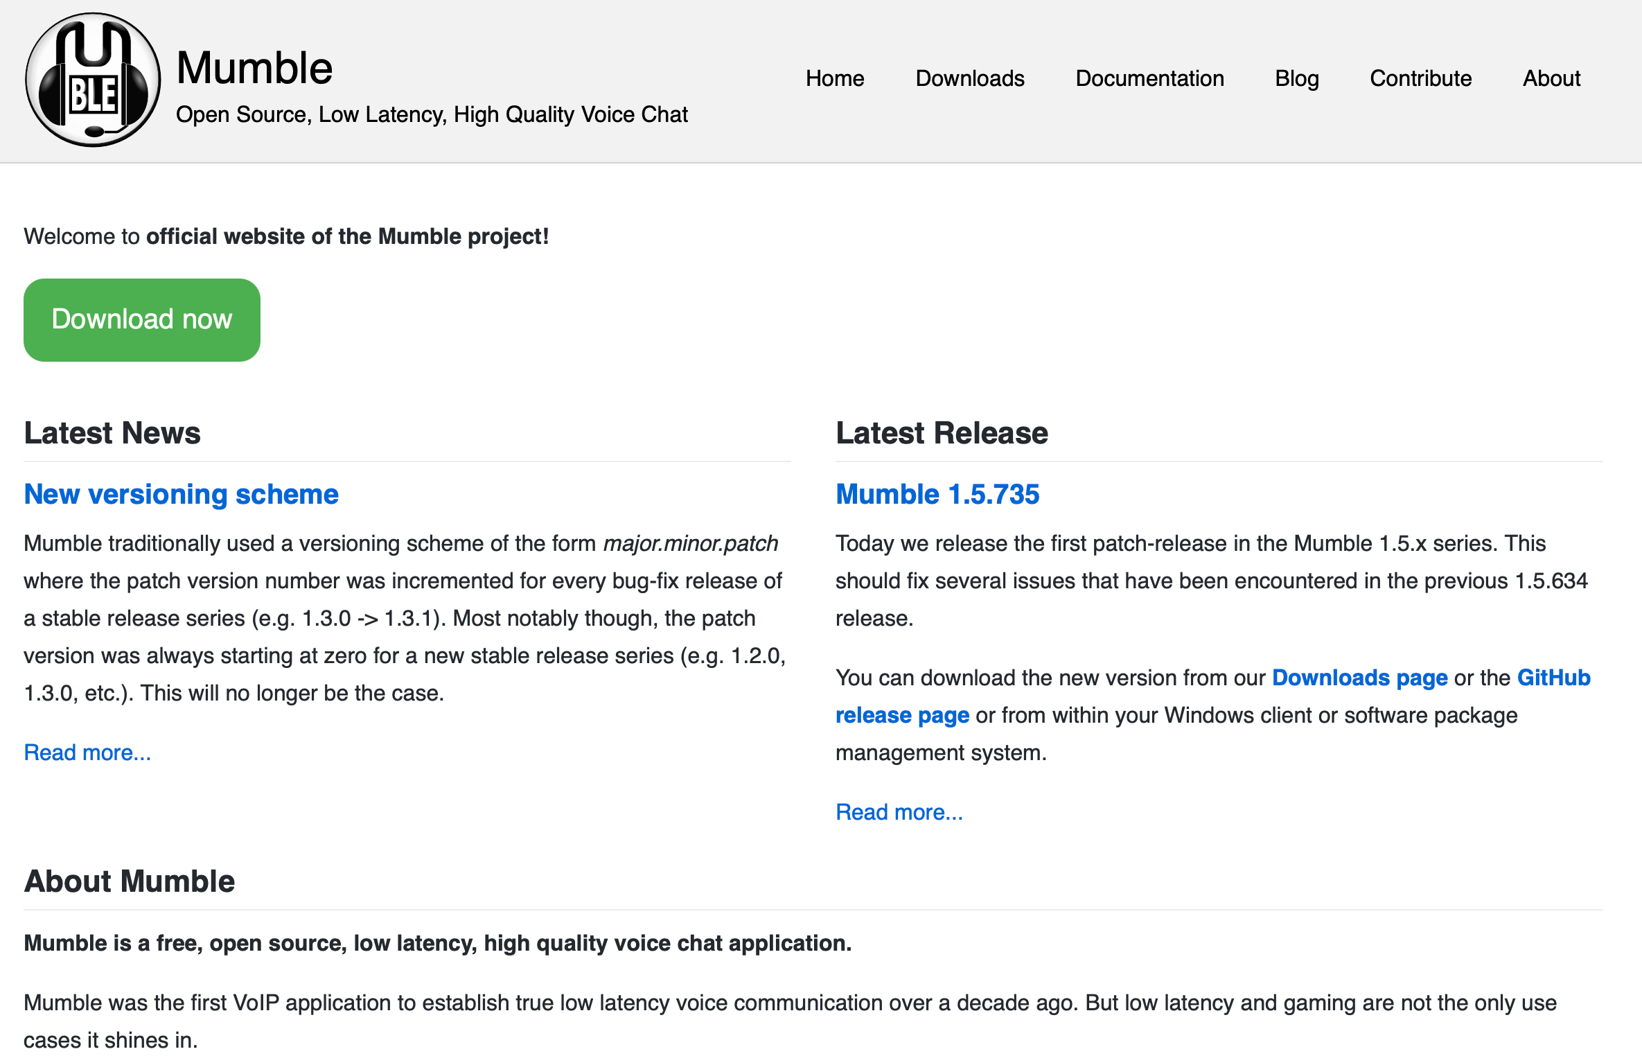
Task: Click the bold official website of the Mumble project text
Action: (348, 236)
